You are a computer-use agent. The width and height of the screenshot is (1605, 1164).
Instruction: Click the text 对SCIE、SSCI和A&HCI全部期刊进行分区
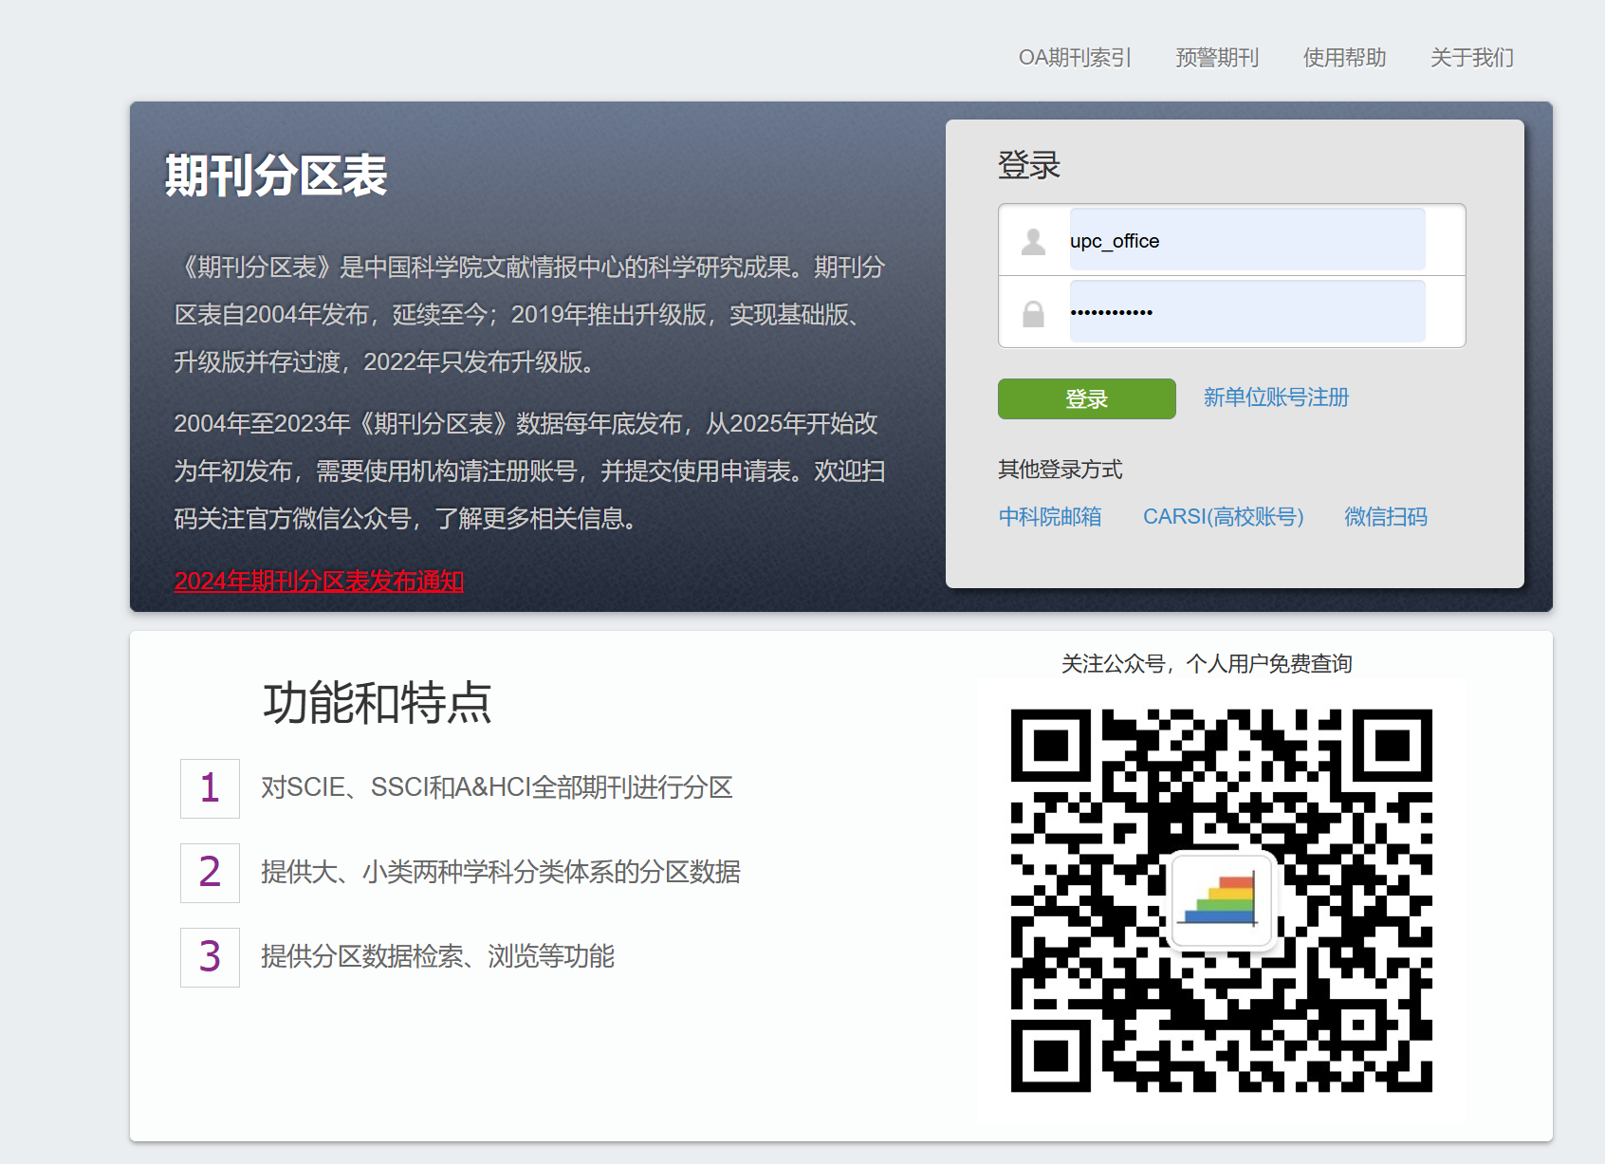[497, 787]
